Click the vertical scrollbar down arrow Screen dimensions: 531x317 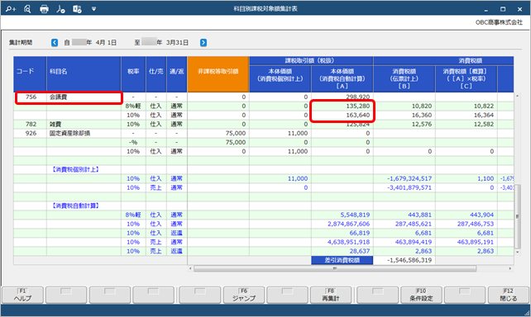coord(517,252)
